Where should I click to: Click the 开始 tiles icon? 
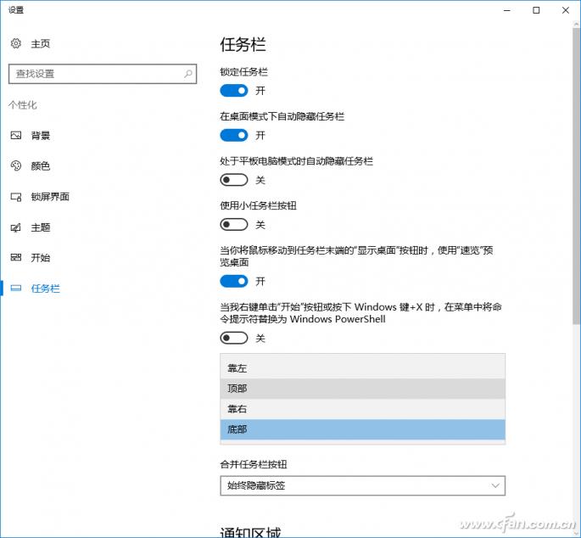pyautogui.click(x=16, y=257)
